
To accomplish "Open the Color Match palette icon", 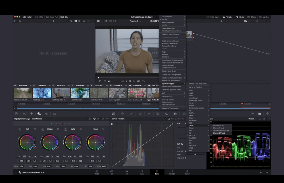I will [24, 114].
